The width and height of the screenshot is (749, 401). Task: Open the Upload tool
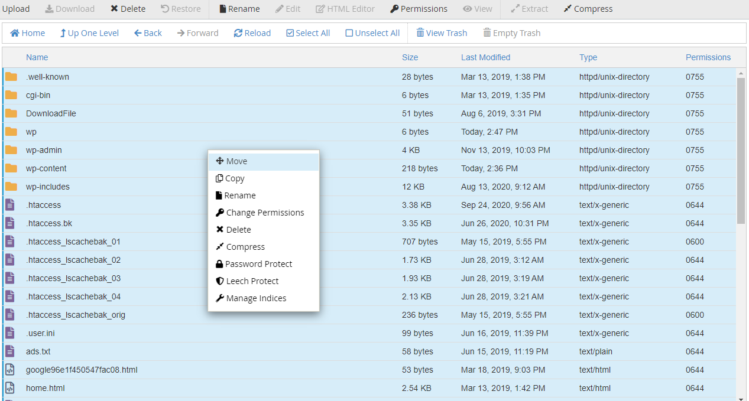click(x=16, y=8)
